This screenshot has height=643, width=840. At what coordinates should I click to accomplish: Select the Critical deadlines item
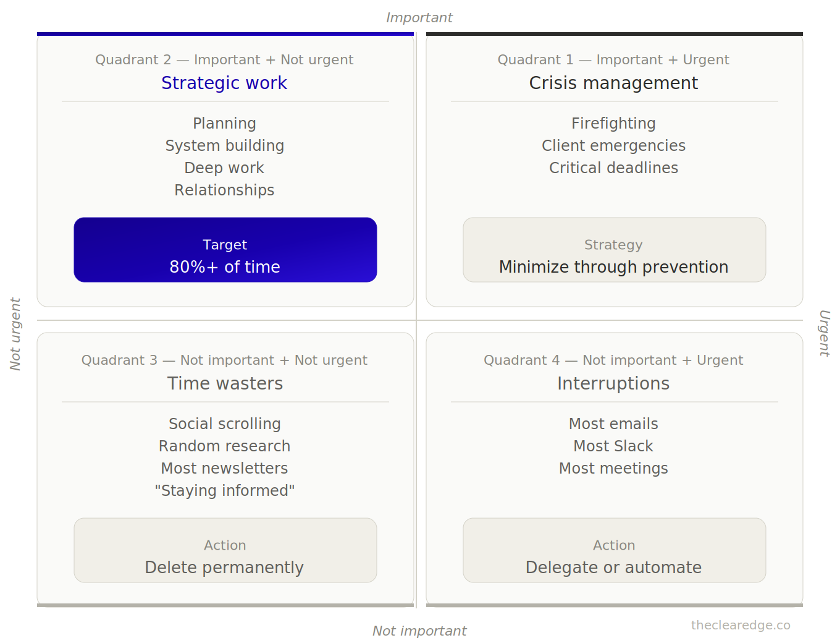(x=613, y=168)
